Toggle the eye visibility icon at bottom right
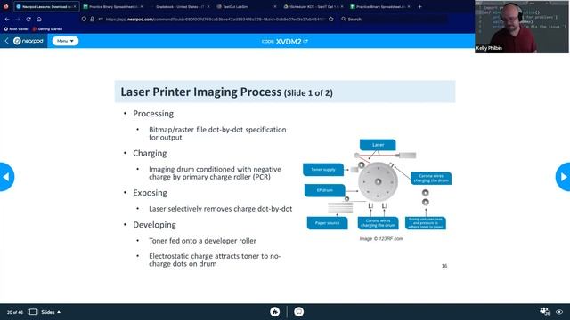 coord(559,312)
